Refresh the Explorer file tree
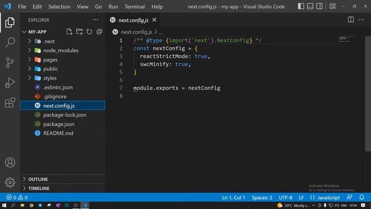This screenshot has height=209, width=371. (89, 32)
